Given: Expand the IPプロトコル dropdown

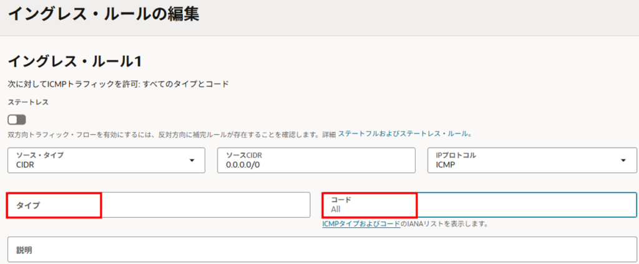Looking at the screenshot, I should click(532, 160).
